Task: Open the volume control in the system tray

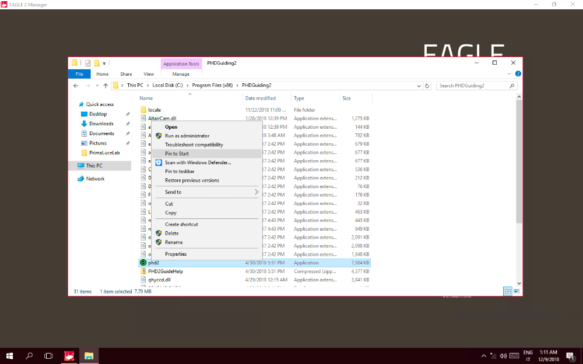Action: (503, 356)
